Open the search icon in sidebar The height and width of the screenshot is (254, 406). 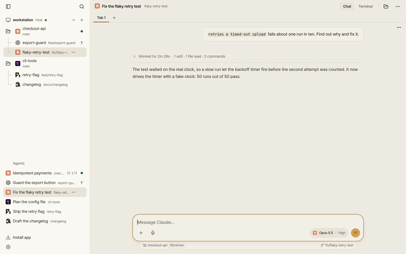(x=82, y=6)
